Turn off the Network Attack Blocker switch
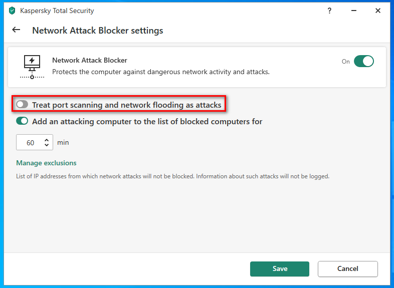This screenshot has height=288, width=394. click(363, 62)
